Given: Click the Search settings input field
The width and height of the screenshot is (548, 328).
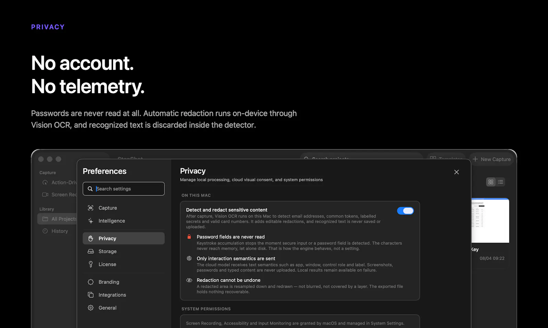Looking at the screenshot, I should pos(123,189).
